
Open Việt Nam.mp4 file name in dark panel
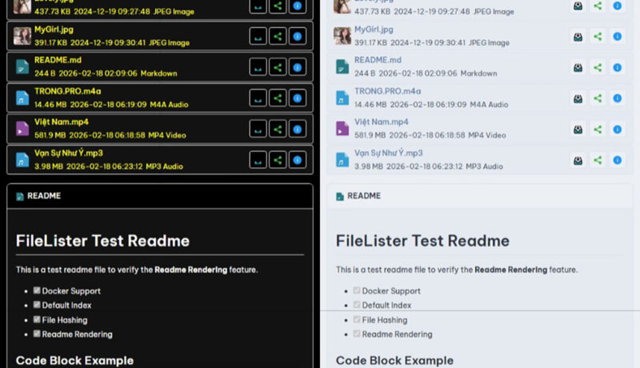(62, 122)
